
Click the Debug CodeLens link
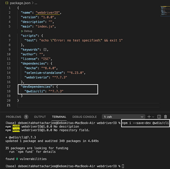[28, 31]
